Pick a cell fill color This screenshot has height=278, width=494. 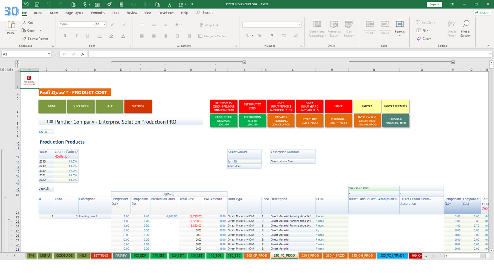111,36
